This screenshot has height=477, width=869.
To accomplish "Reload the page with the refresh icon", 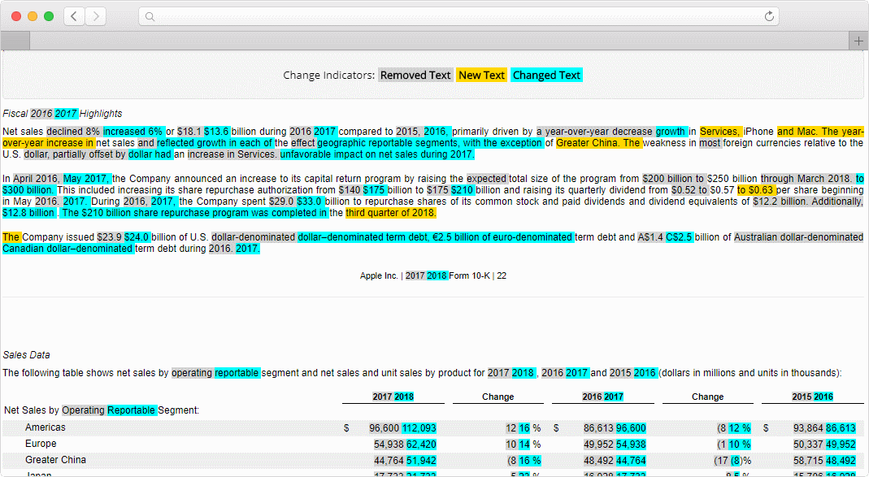I will pos(769,16).
